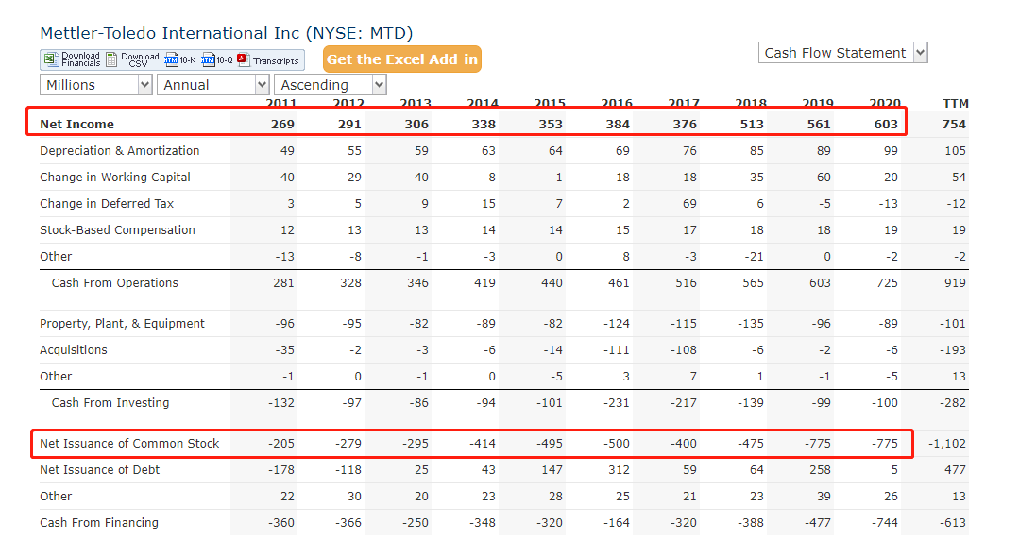Open the 10-K filing icon link

pos(172,59)
